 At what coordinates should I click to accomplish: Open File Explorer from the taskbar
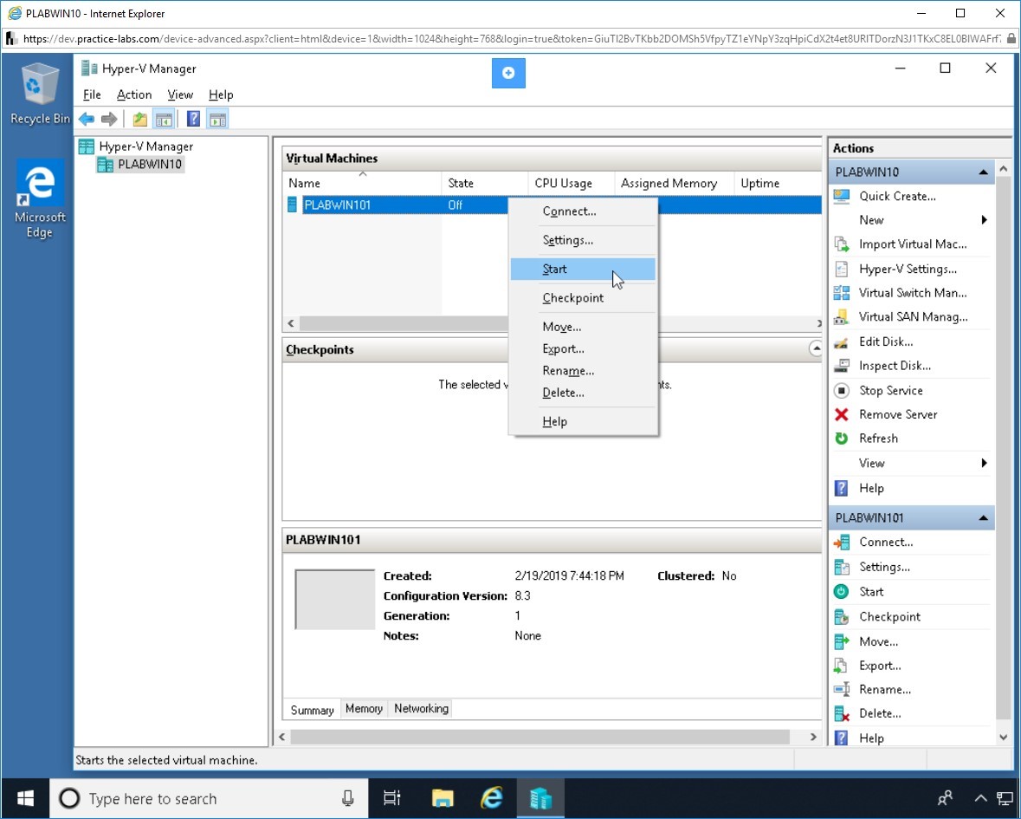point(443,798)
